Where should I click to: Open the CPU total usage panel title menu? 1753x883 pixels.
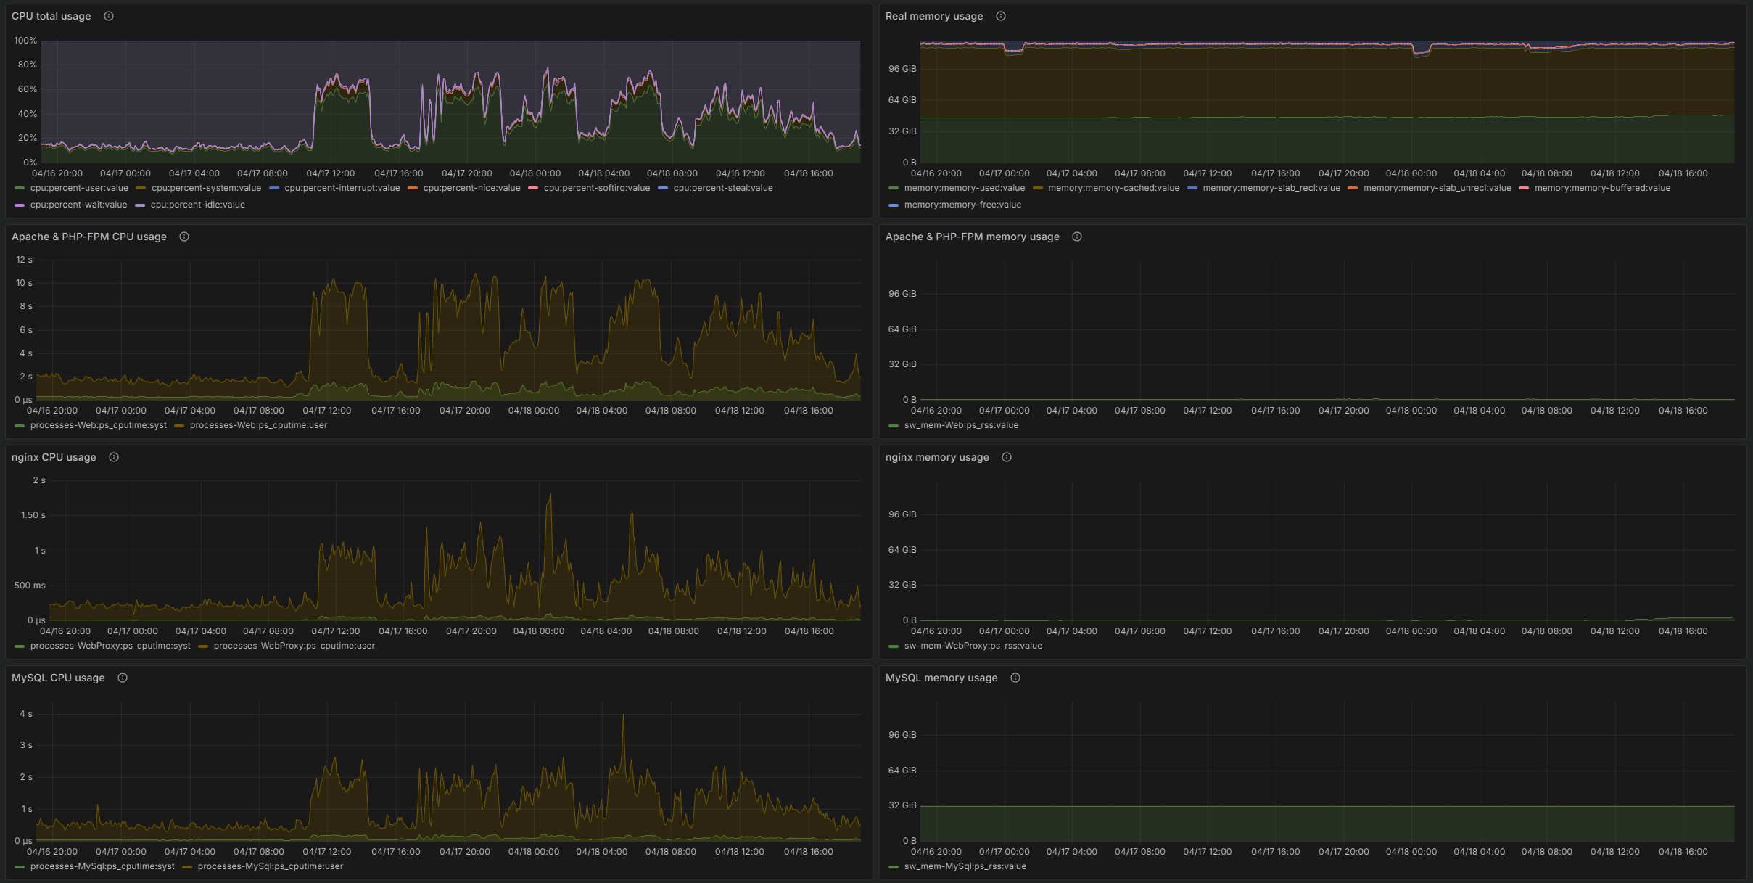[x=51, y=16]
